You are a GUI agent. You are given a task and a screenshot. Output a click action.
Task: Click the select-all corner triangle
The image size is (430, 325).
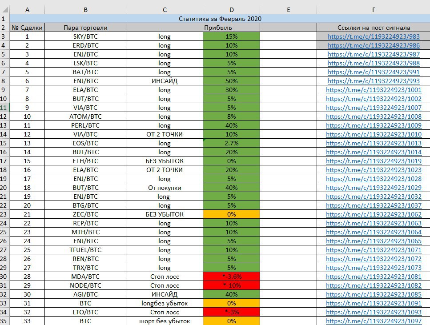[5, 10]
